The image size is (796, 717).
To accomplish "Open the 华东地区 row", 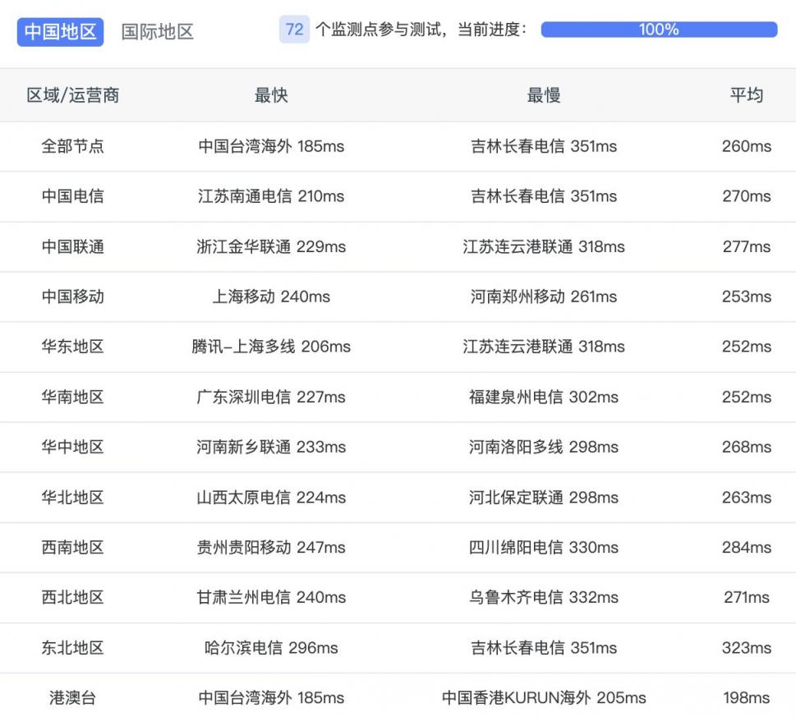I will (x=73, y=347).
